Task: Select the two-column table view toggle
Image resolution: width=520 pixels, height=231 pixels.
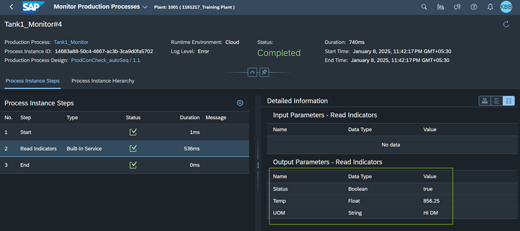Action: pos(508,101)
